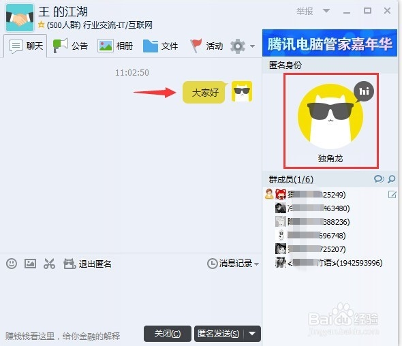Image resolution: width=402 pixels, height=346 pixels.
Task: Click the group name 王 的江湖
Action: click(63, 12)
